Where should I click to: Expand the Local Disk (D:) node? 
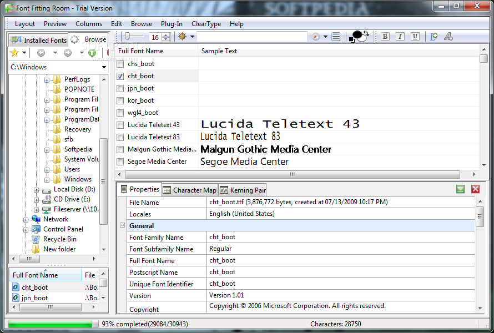click(x=36, y=190)
